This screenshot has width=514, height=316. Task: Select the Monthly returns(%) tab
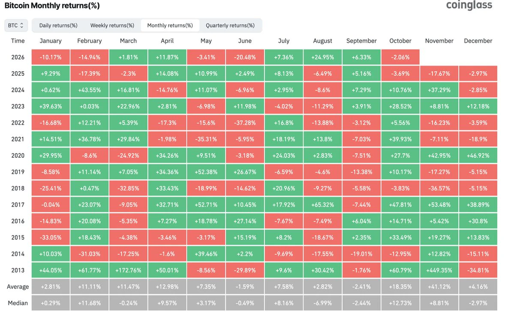[x=170, y=26]
